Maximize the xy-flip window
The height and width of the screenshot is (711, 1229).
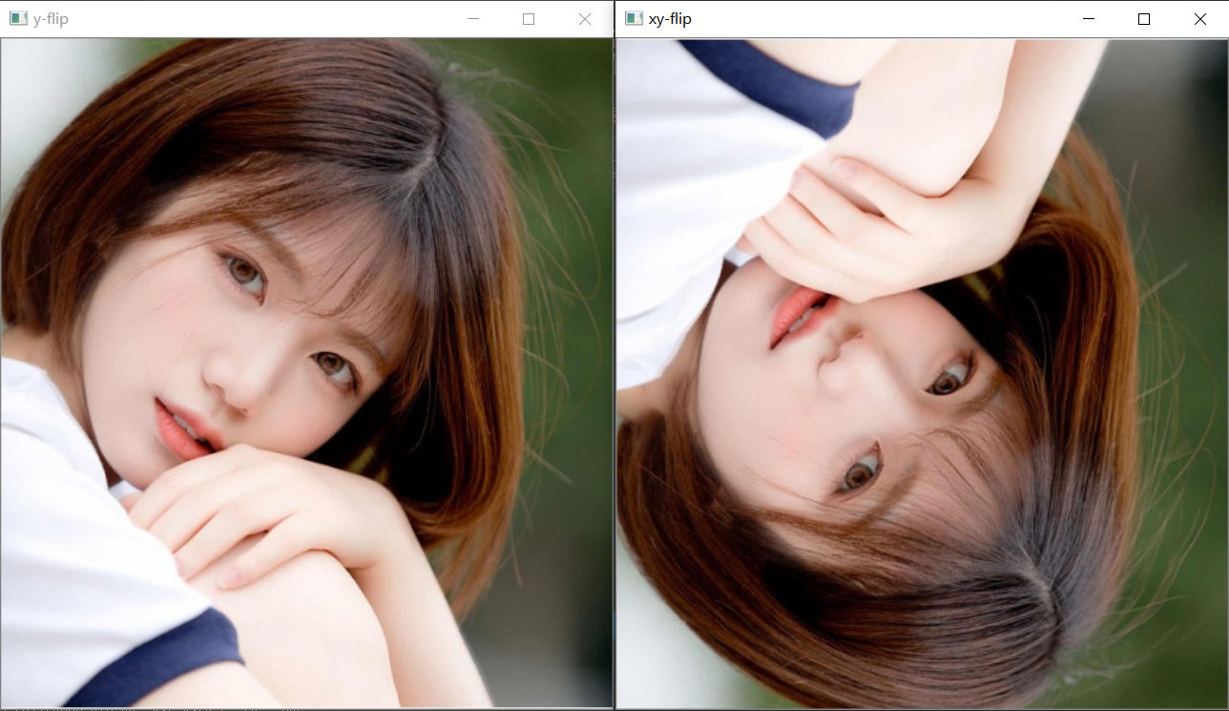tap(1144, 19)
